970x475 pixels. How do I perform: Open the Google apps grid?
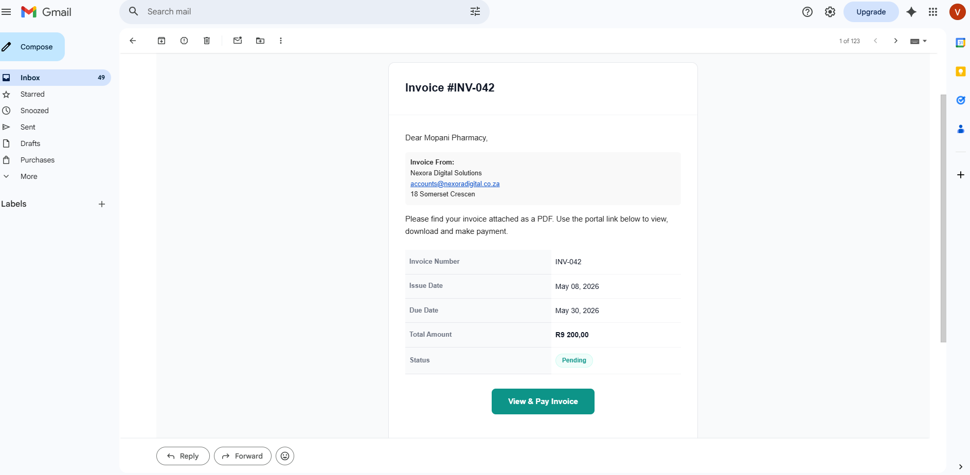coord(933,12)
